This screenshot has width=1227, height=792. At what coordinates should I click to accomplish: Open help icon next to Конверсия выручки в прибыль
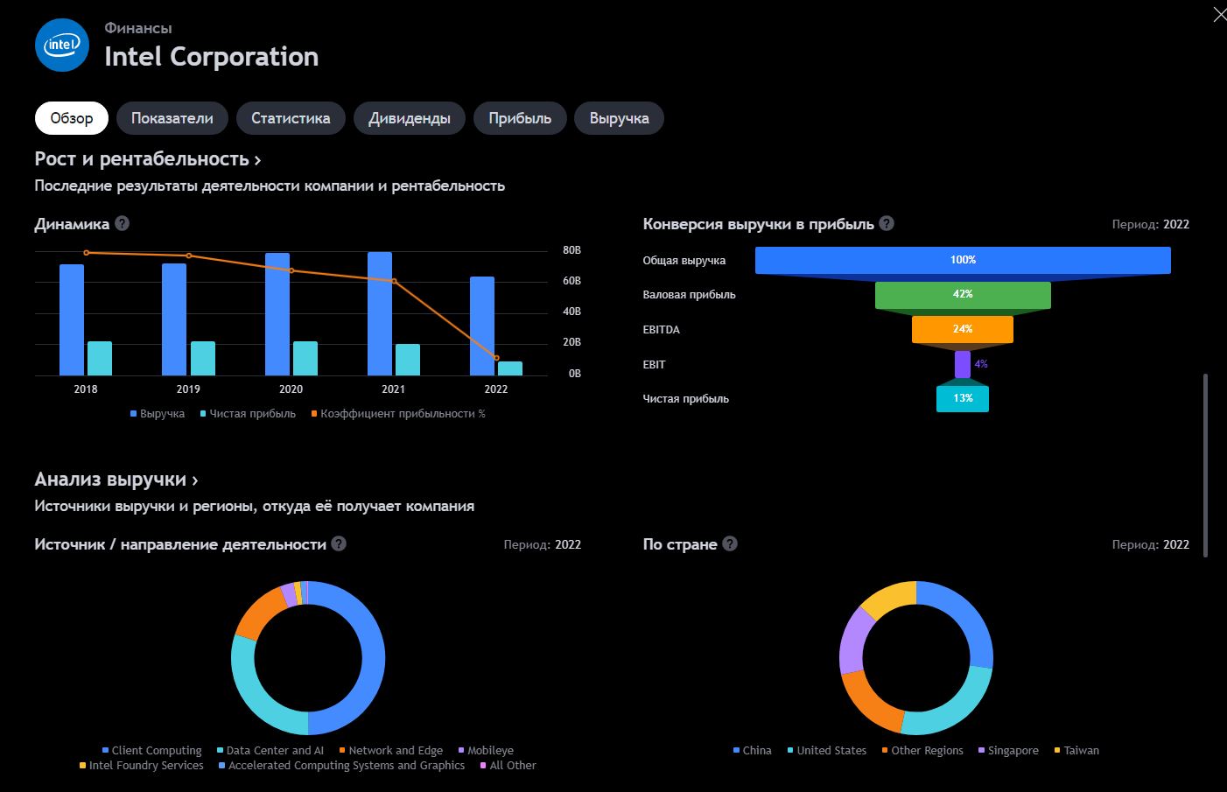pos(887,223)
